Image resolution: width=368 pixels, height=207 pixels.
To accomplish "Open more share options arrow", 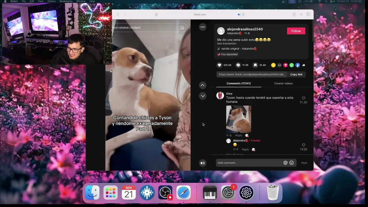I will click(304, 65).
